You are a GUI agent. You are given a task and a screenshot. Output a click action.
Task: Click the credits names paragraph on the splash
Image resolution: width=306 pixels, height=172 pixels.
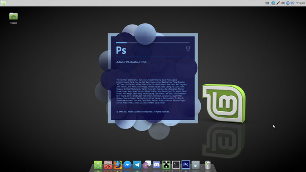click(152, 91)
